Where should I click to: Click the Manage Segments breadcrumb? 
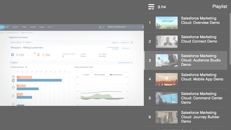pyautogui.click(x=13, y=33)
